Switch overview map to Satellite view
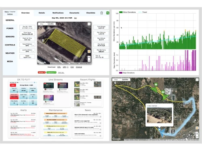 click(x=50, y=24)
